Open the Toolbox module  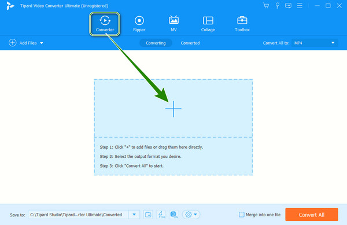(x=242, y=24)
